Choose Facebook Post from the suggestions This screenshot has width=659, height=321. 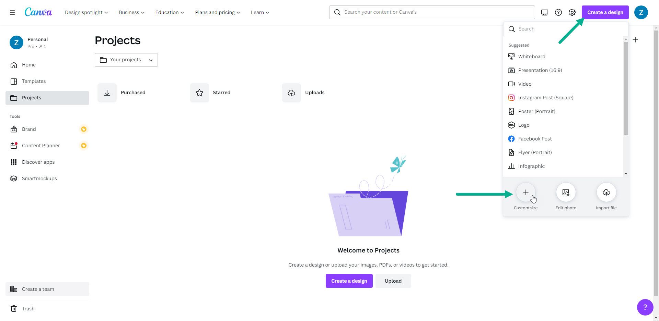pyautogui.click(x=535, y=138)
